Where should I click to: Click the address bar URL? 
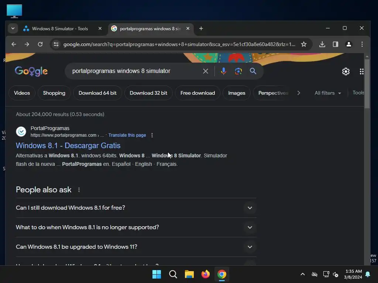click(x=179, y=44)
